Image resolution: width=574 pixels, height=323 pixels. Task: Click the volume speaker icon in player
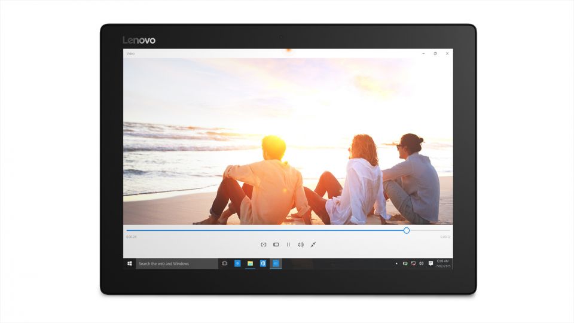(x=301, y=245)
